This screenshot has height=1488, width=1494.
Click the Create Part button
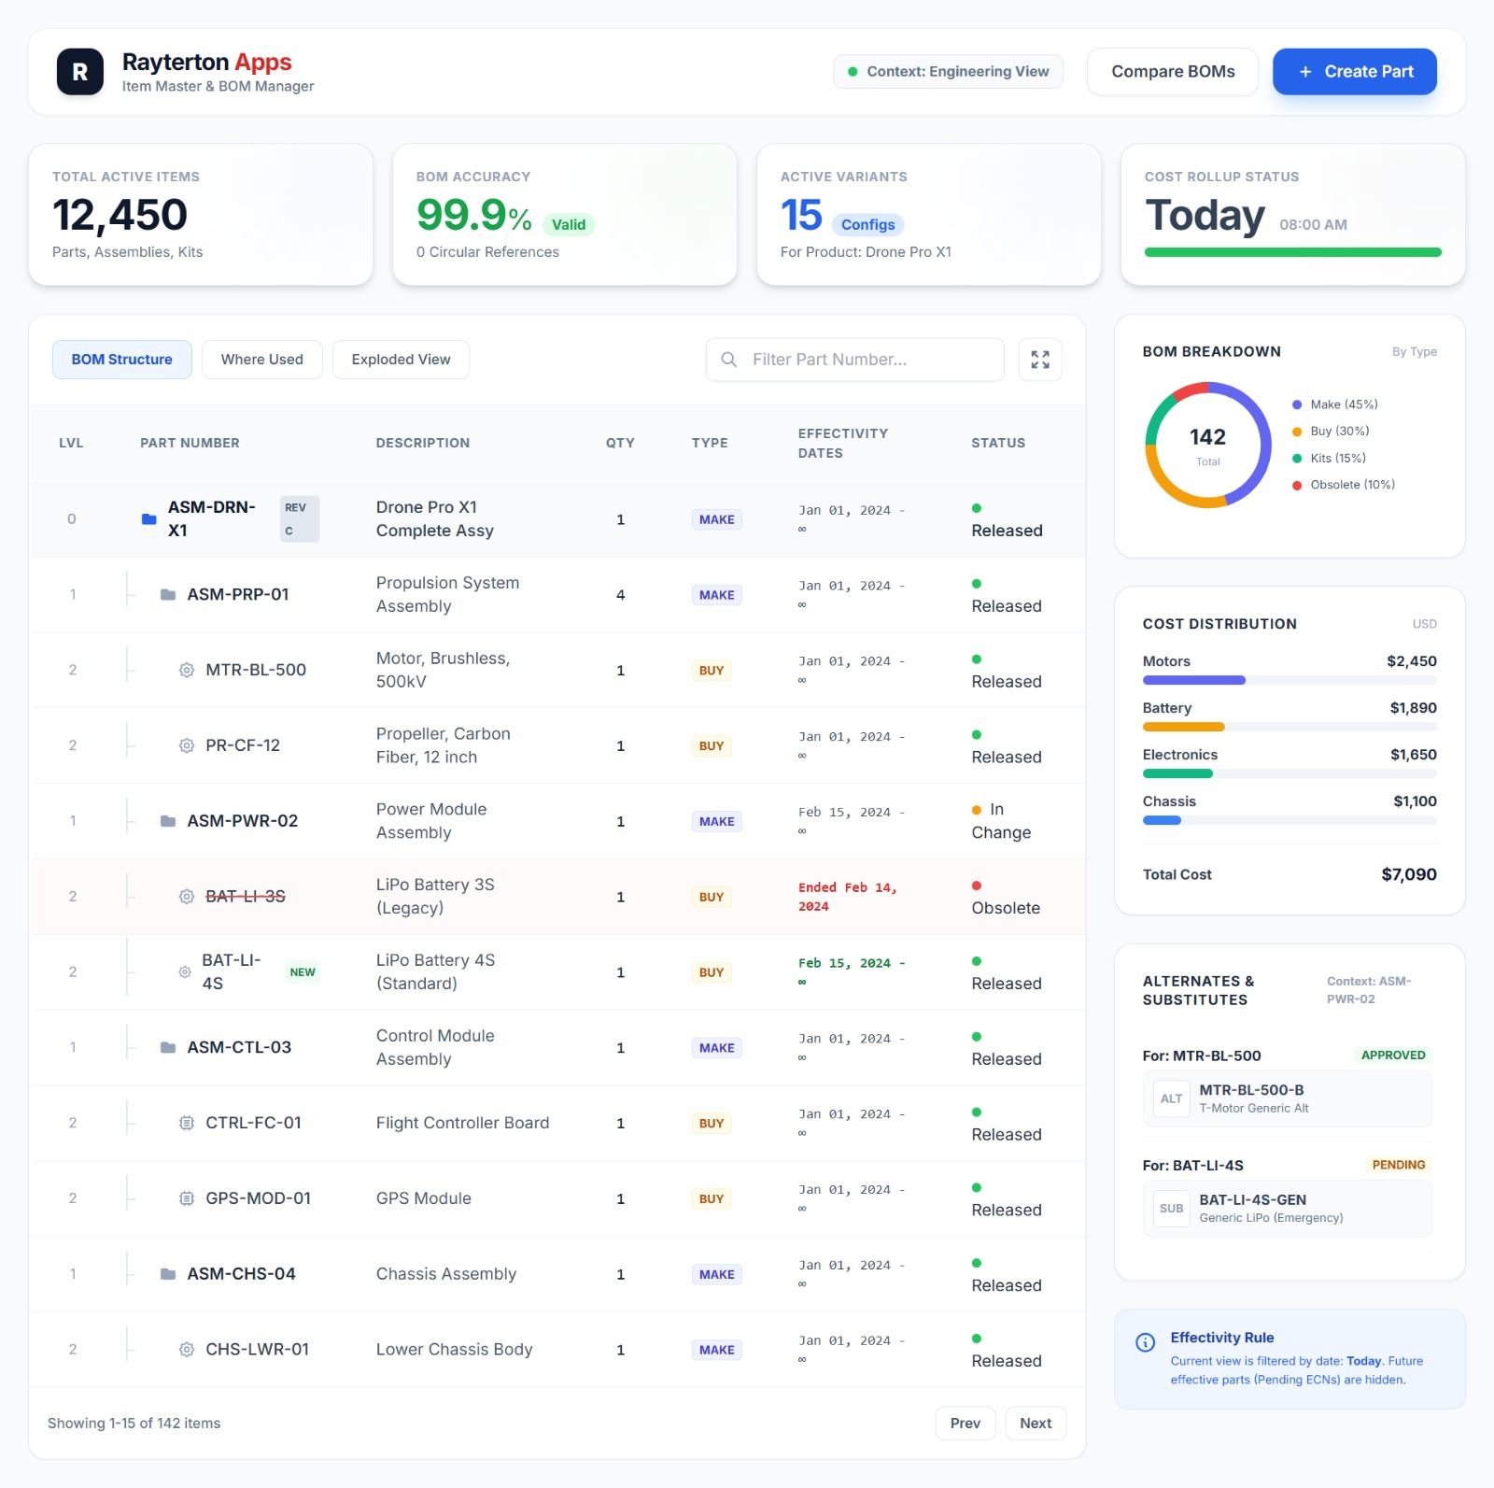(1354, 72)
